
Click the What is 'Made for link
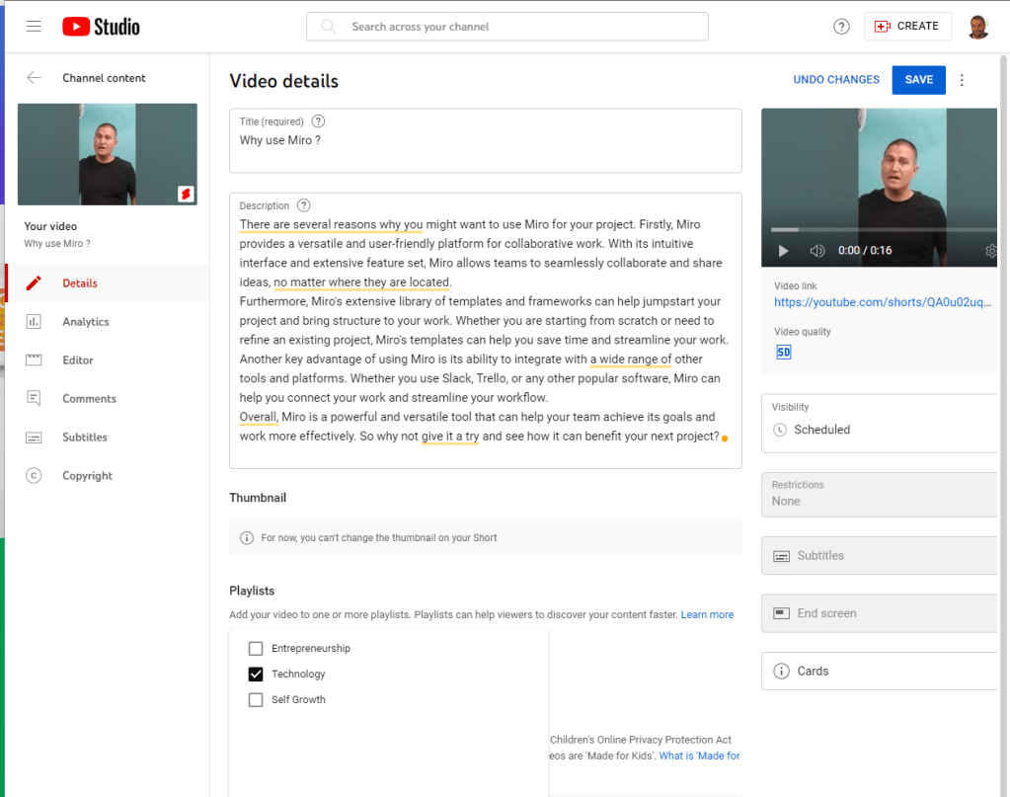point(700,756)
